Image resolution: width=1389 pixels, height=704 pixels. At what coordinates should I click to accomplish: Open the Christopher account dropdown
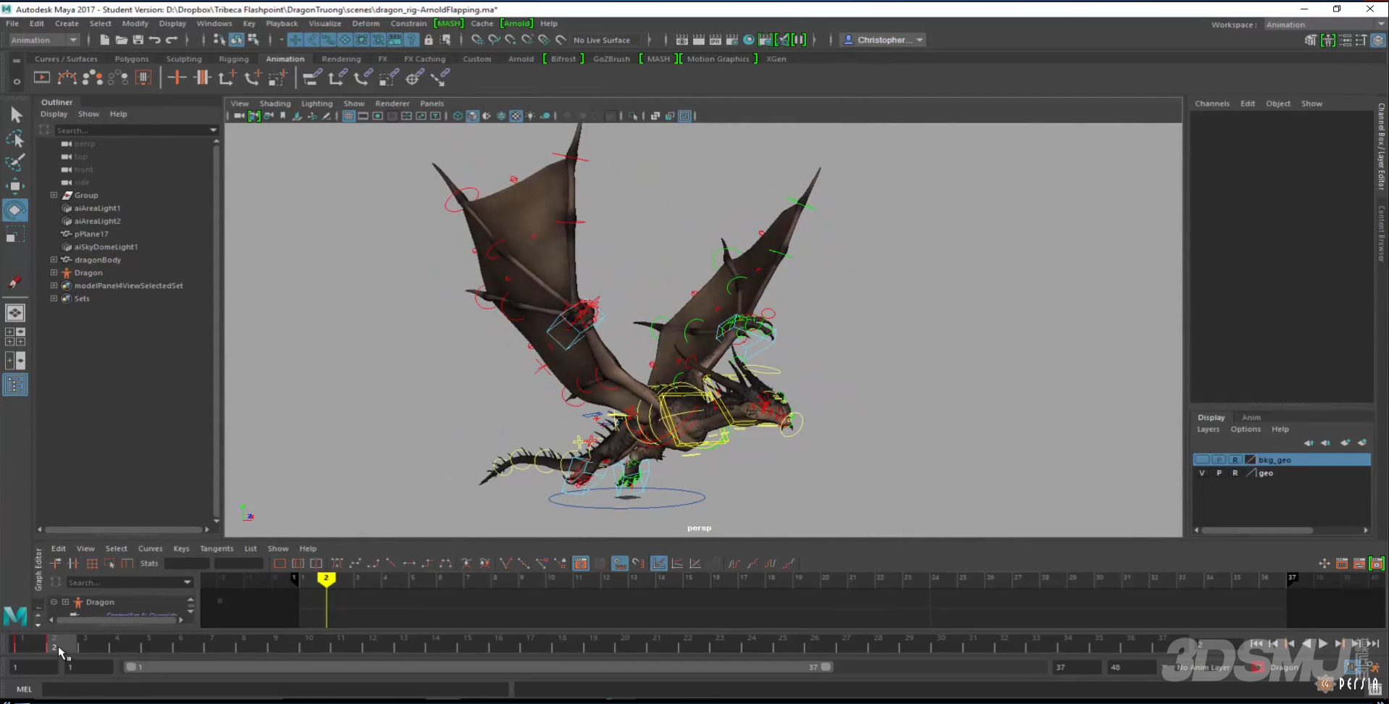(x=883, y=40)
